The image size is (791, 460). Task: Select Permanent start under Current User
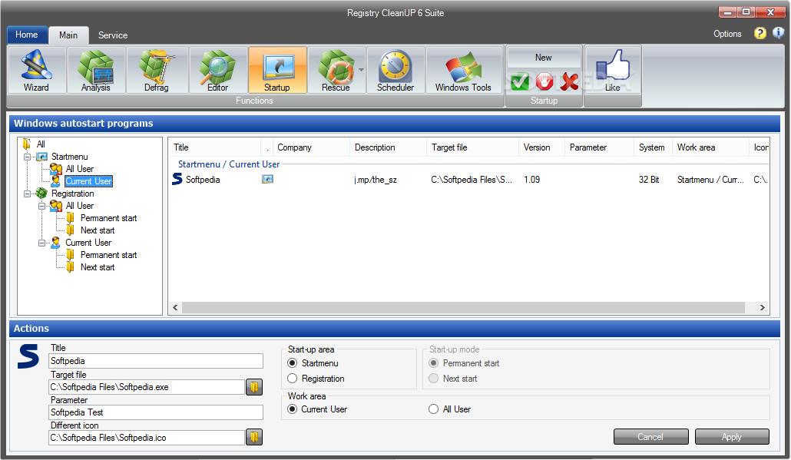click(108, 255)
